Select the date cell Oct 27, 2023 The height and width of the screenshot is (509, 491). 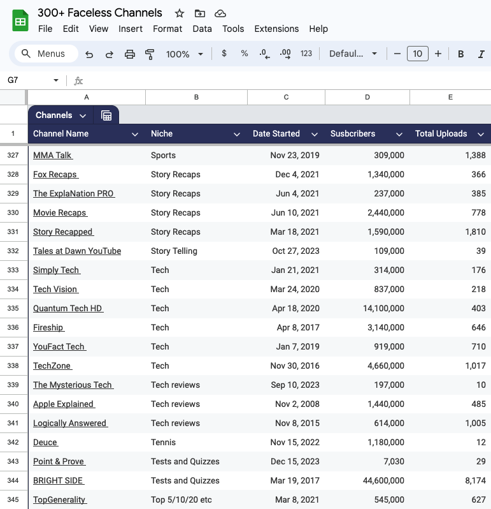click(286, 251)
